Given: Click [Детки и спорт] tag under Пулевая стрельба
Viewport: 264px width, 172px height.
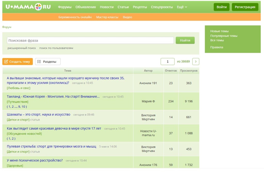Looking at the screenshot, I should (x=18, y=152).
